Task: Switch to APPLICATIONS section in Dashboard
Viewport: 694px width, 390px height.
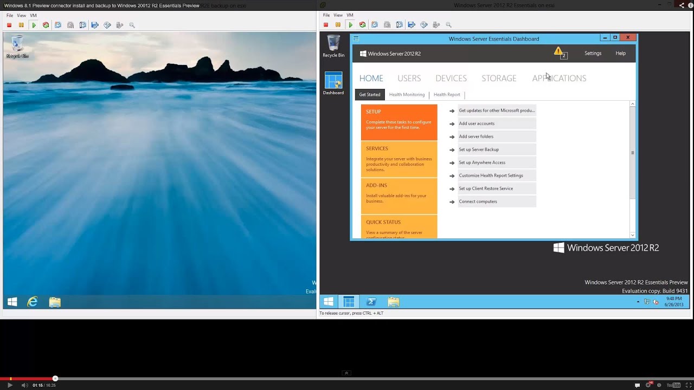Action: pos(559,78)
